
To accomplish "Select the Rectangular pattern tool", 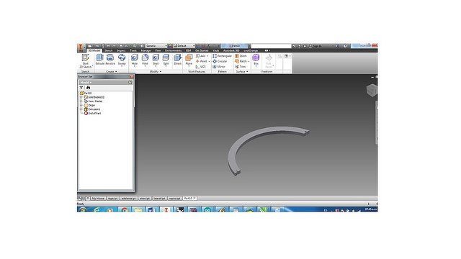I will pyautogui.click(x=223, y=56).
